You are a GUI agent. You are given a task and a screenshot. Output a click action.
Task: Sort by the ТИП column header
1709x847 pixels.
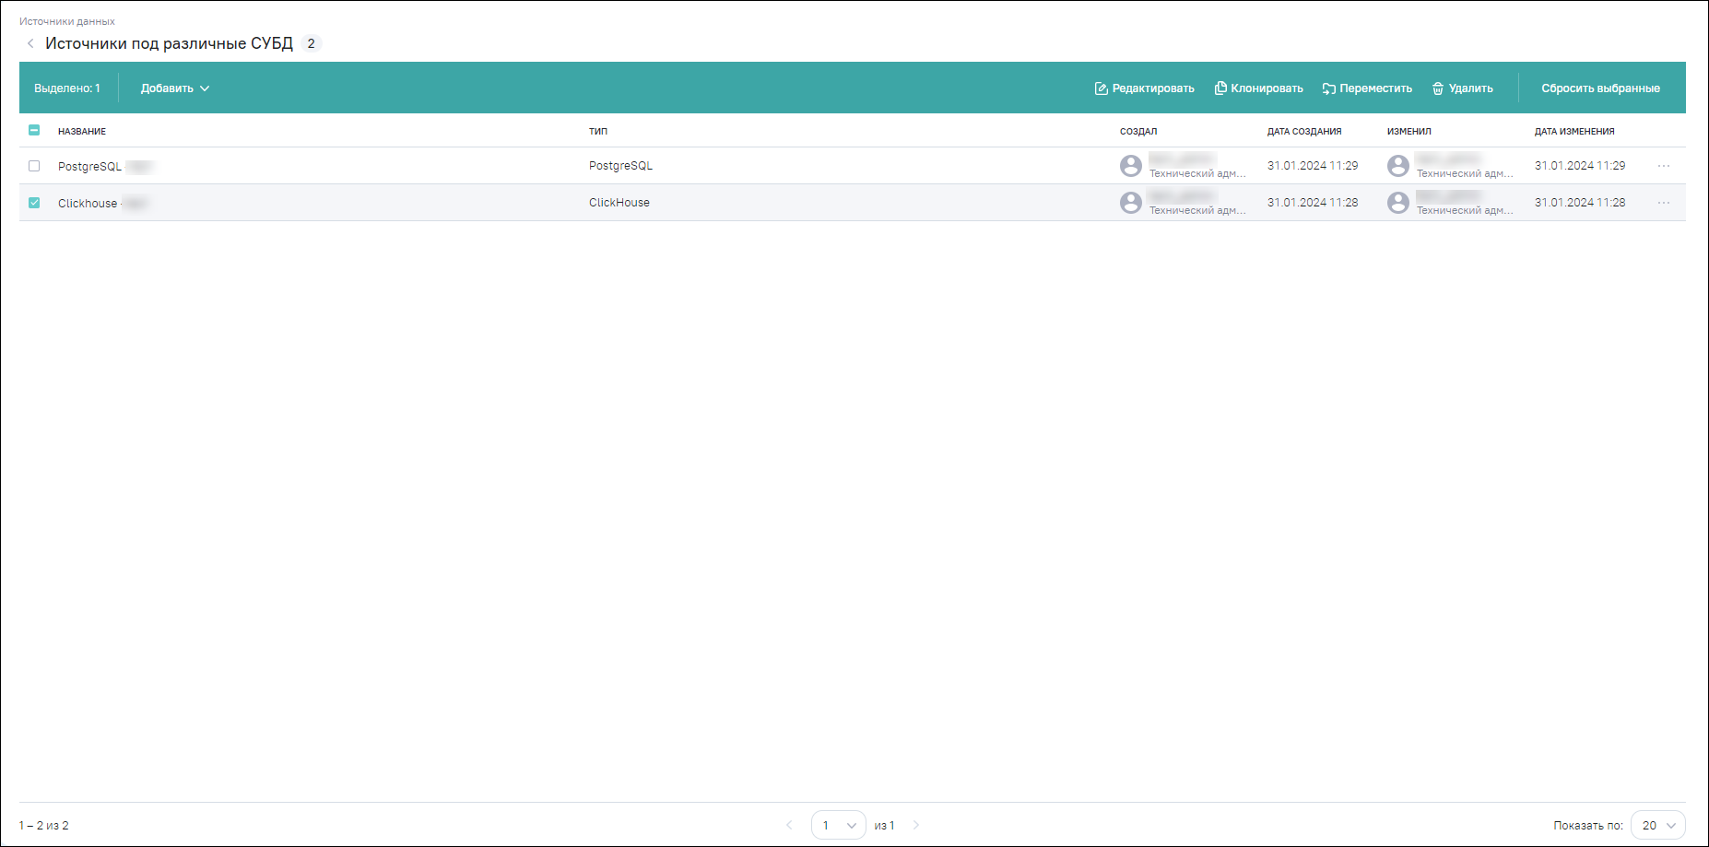coord(598,131)
